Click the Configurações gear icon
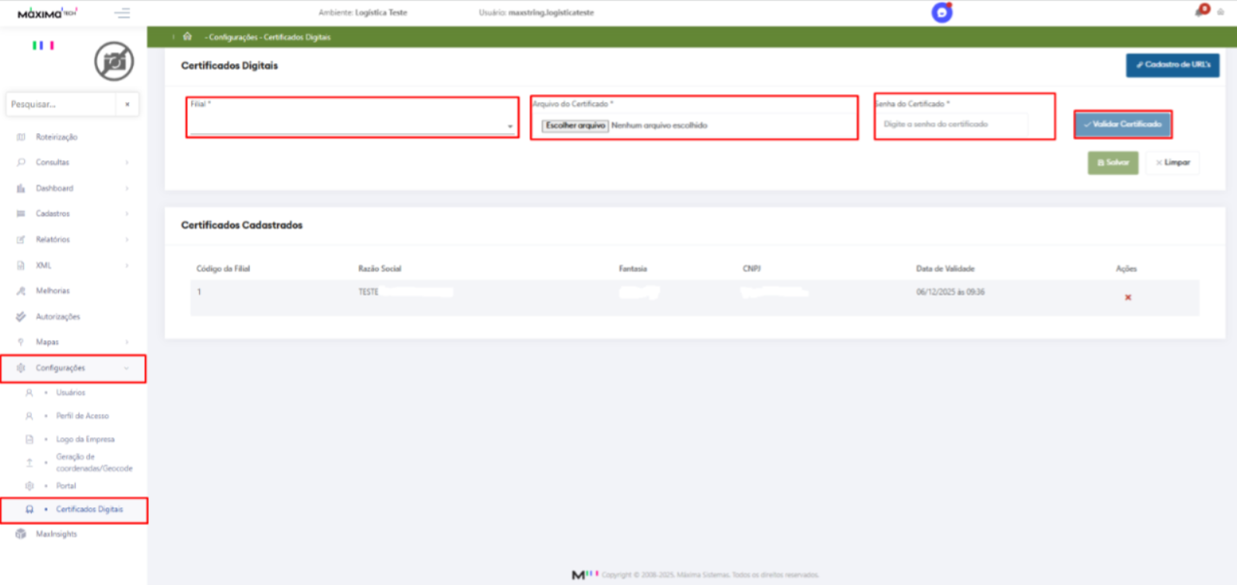The image size is (1237, 585). 21,368
